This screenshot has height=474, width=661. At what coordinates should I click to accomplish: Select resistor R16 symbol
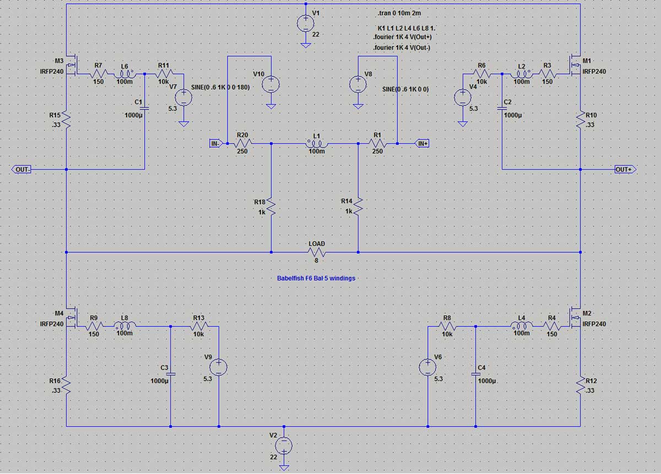click(66, 385)
